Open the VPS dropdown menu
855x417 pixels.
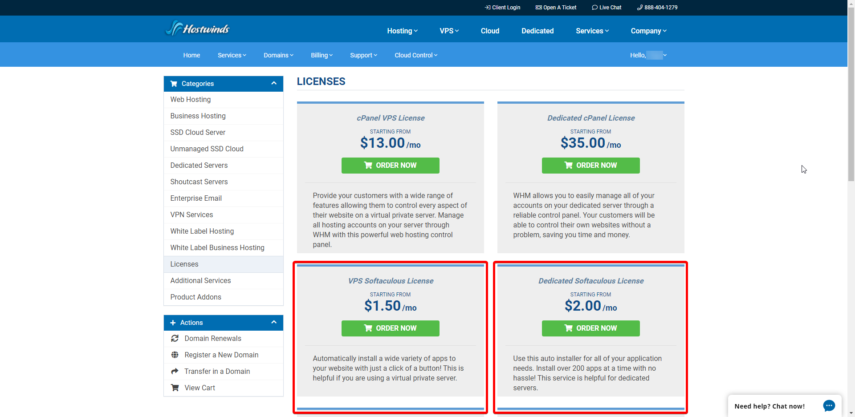click(449, 31)
